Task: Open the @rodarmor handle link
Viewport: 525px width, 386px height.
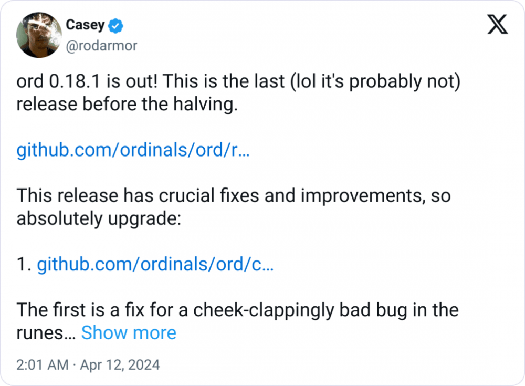Action: (101, 46)
